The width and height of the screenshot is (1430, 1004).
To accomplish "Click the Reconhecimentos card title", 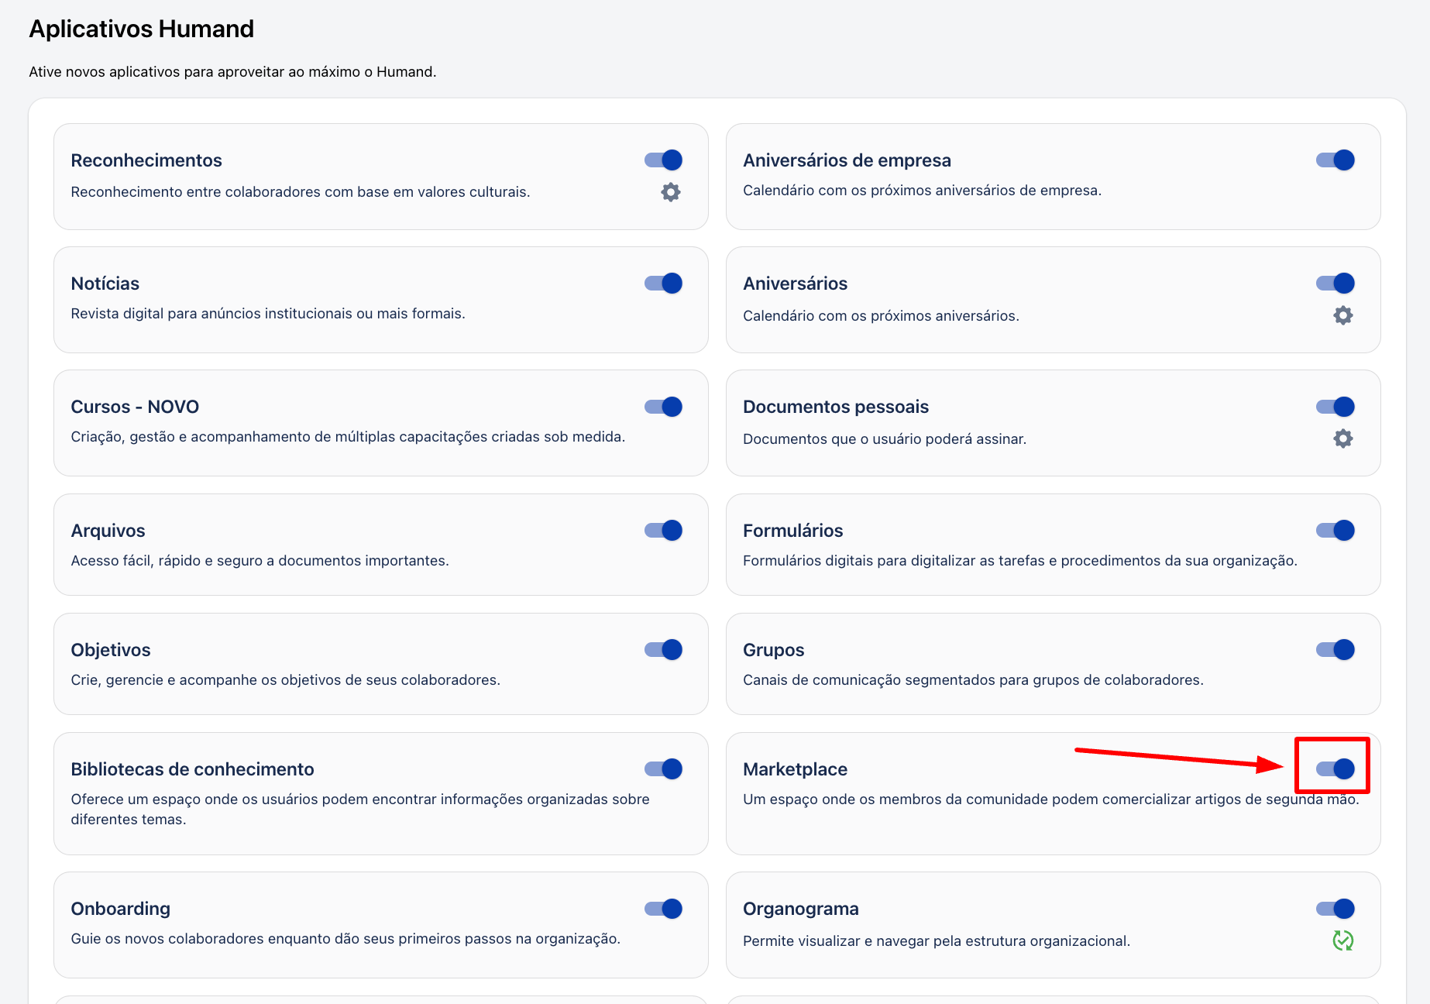I will pyautogui.click(x=146, y=160).
